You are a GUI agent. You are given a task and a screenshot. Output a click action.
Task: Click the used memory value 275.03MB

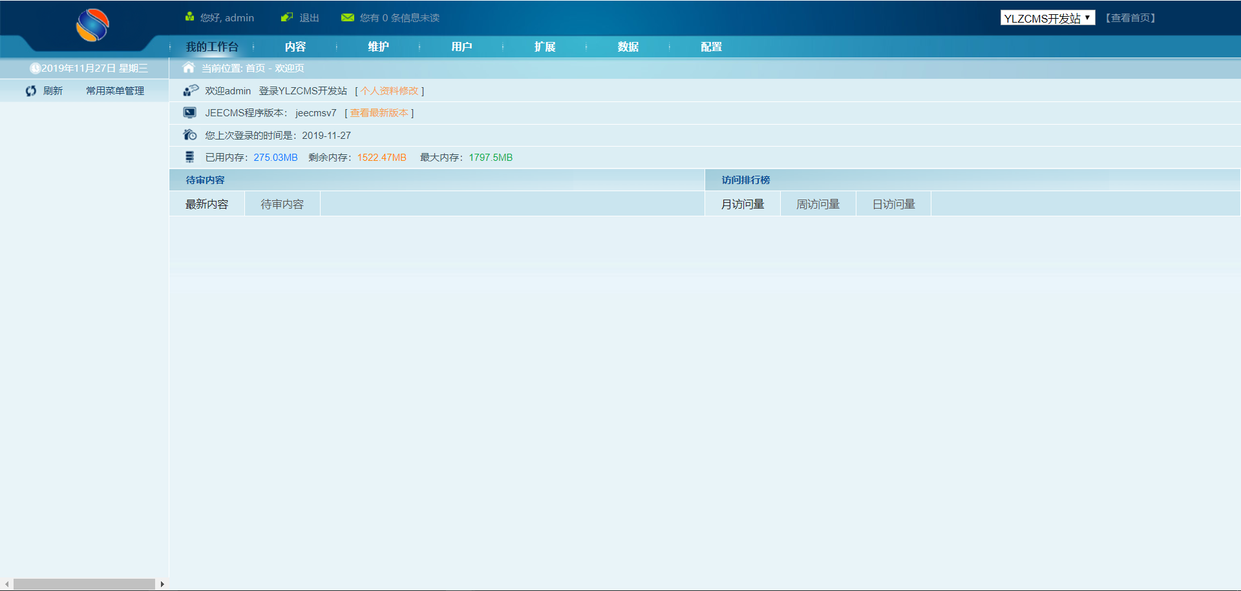[275, 158]
